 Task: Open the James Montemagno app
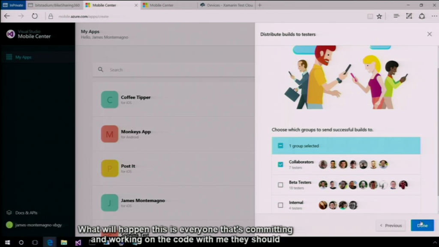click(174, 202)
